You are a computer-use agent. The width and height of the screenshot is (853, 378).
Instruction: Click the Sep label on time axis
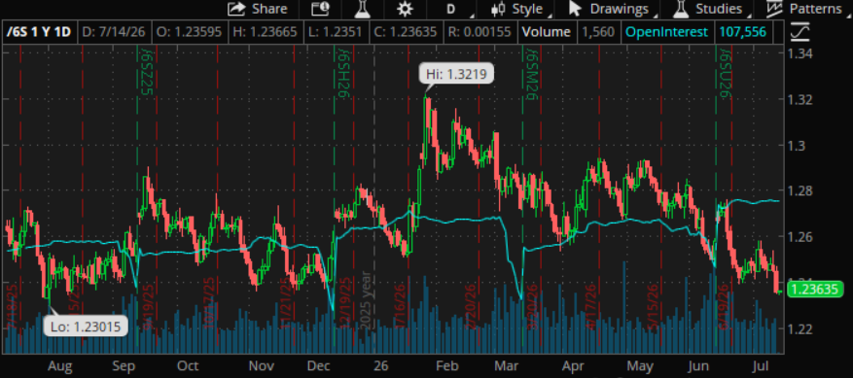coord(125,365)
